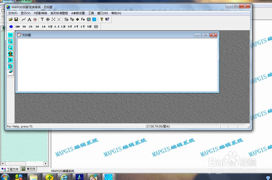Select the 10 scale button
Image resolution: width=272 pixels, height=180 pixels.
[x=44, y=27]
